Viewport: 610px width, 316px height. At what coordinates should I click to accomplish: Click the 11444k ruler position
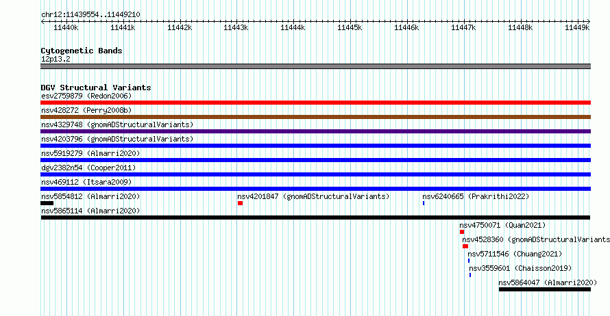[x=293, y=27]
